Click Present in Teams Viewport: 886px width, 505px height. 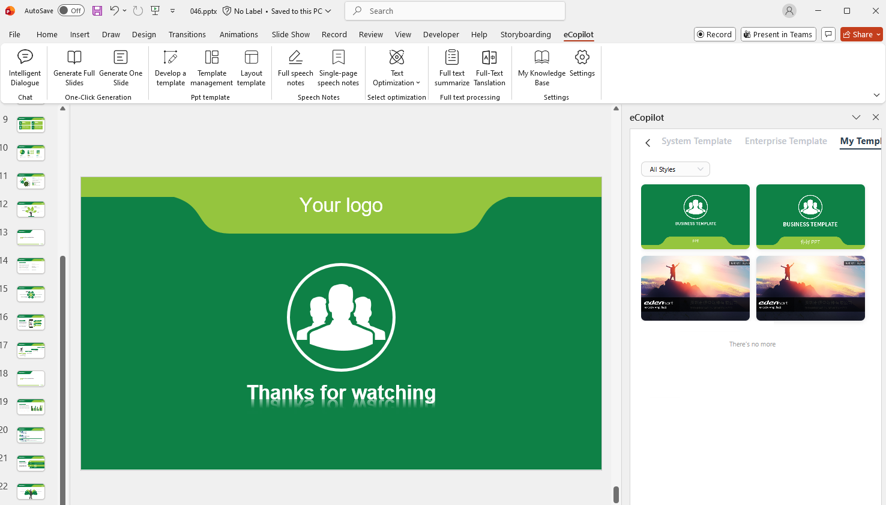pos(778,34)
